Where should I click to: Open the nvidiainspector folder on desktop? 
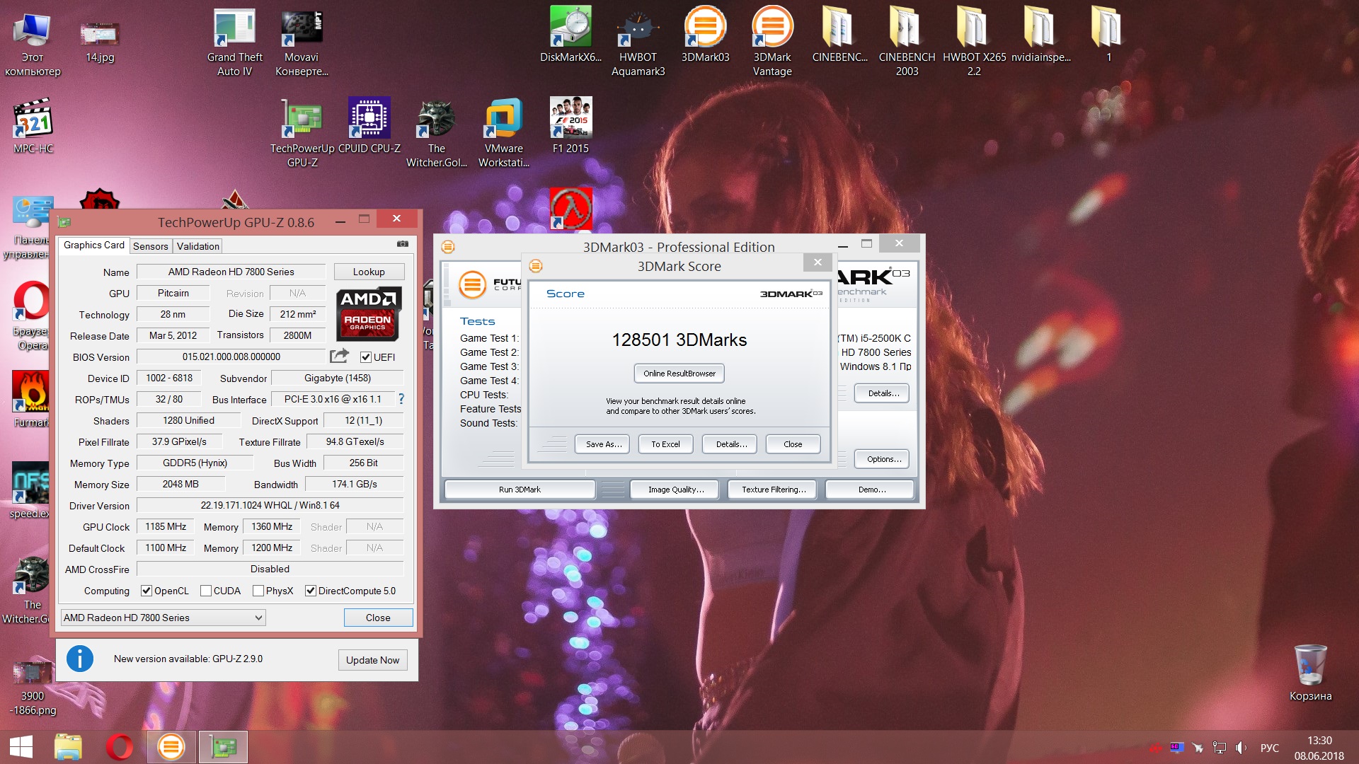(1040, 35)
